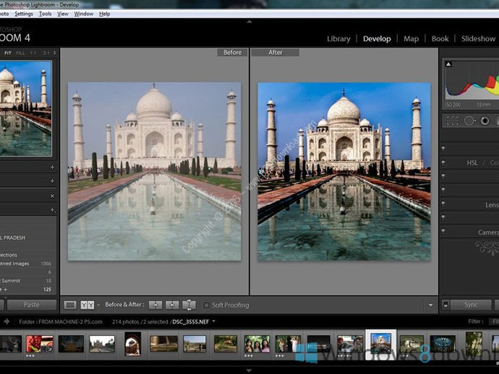499x374 pixels.
Task: Open the Settings menu
Action: pyautogui.click(x=24, y=14)
